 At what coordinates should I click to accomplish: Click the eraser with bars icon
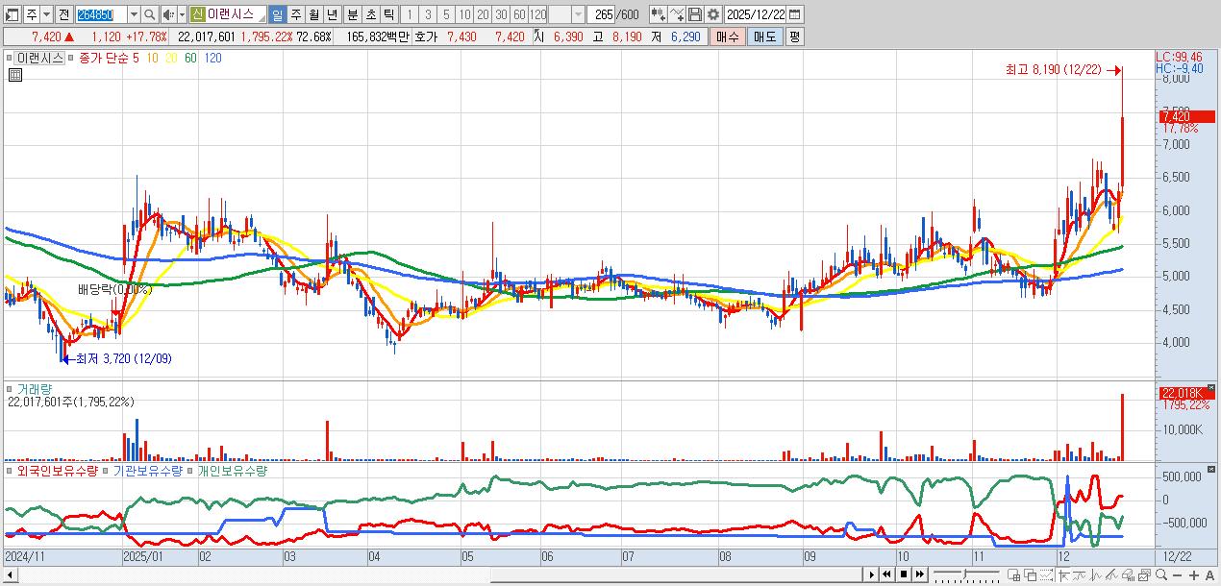pyautogui.click(x=1128, y=574)
